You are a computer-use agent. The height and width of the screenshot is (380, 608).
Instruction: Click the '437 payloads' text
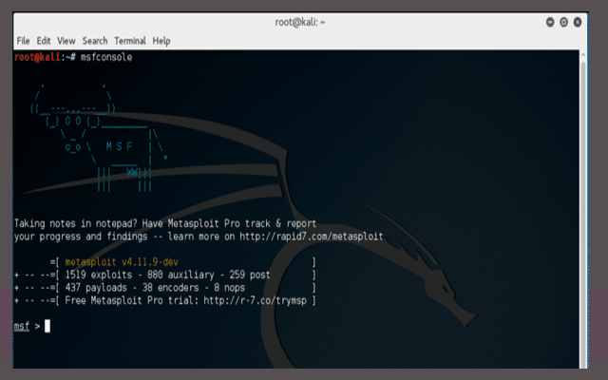96,288
